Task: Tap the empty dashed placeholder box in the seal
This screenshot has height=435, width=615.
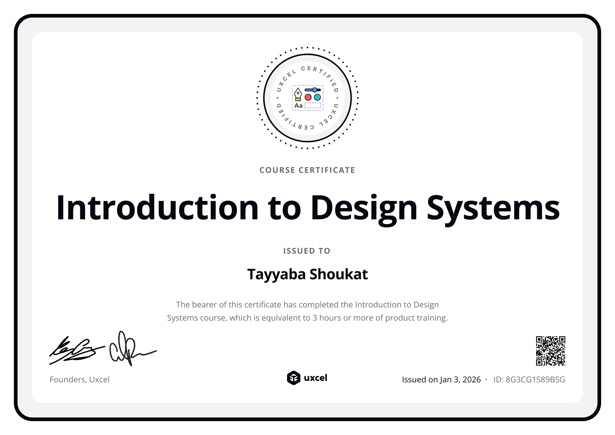Action: click(x=313, y=105)
